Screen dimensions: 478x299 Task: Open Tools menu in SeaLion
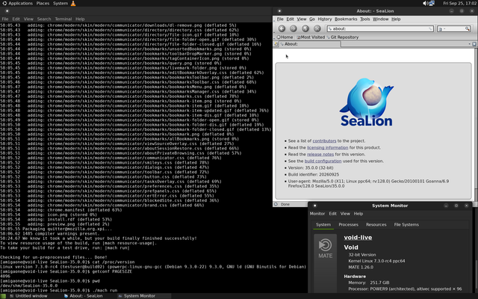click(365, 19)
